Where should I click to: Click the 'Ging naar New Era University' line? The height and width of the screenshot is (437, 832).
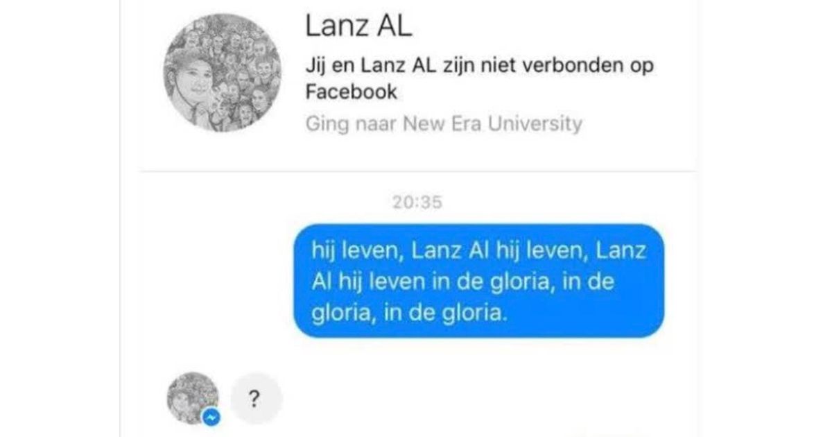[x=444, y=125]
